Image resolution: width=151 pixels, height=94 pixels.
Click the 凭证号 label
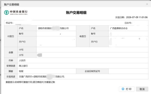(9, 23)
